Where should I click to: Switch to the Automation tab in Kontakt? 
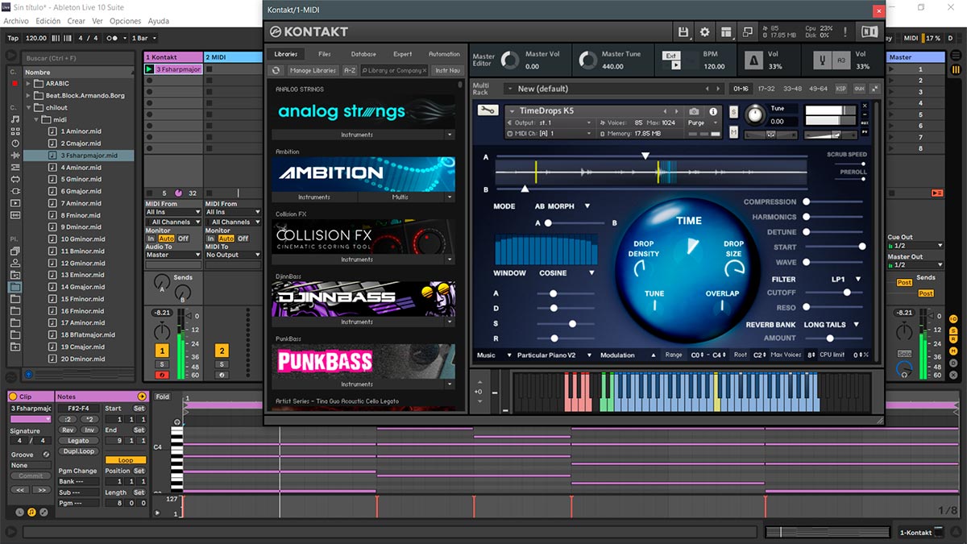point(444,54)
